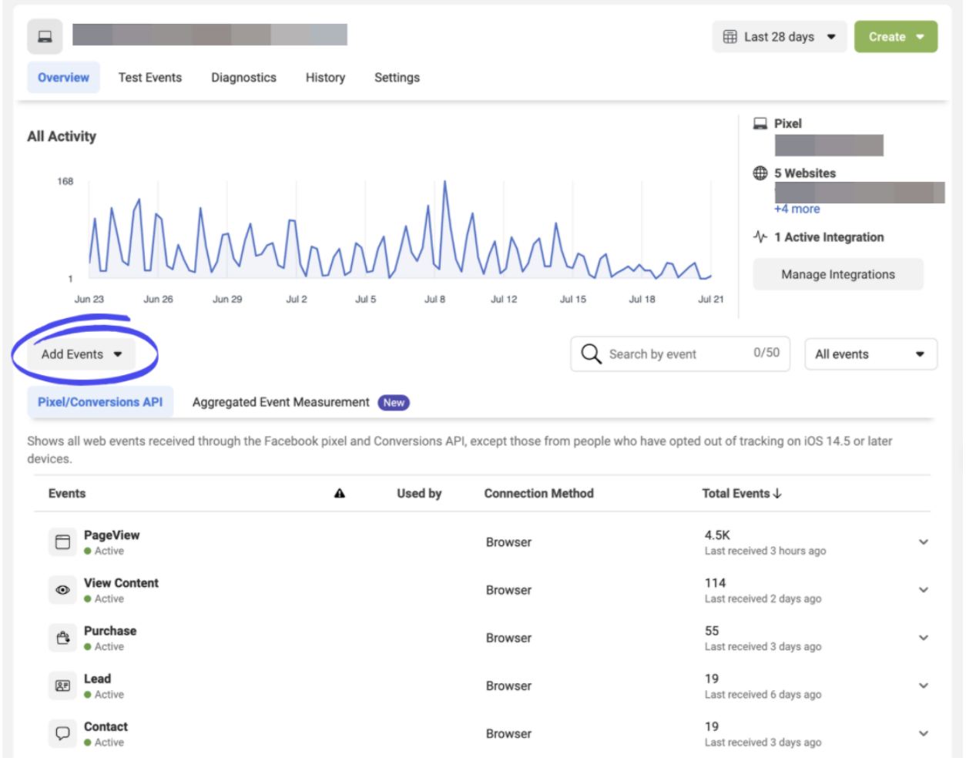This screenshot has height=761, width=966.
Task: Click the PageView event name
Action: point(112,535)
